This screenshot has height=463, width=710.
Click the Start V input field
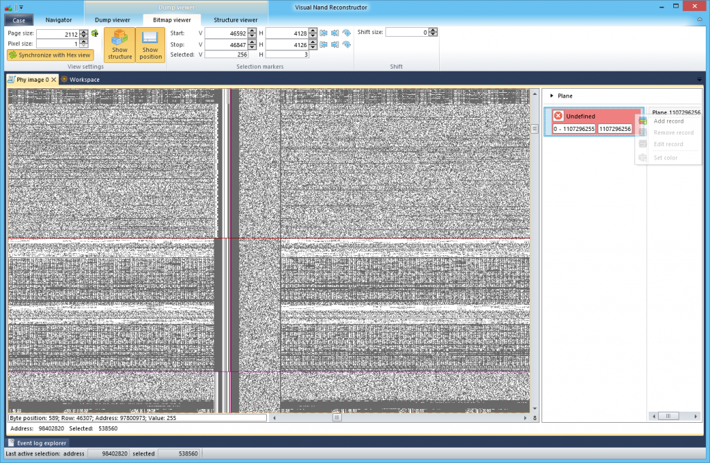click(227, 33)
